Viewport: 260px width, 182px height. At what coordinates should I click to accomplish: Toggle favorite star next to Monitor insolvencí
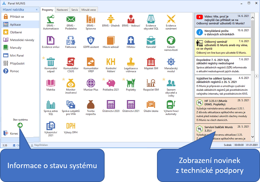point(63,79)
